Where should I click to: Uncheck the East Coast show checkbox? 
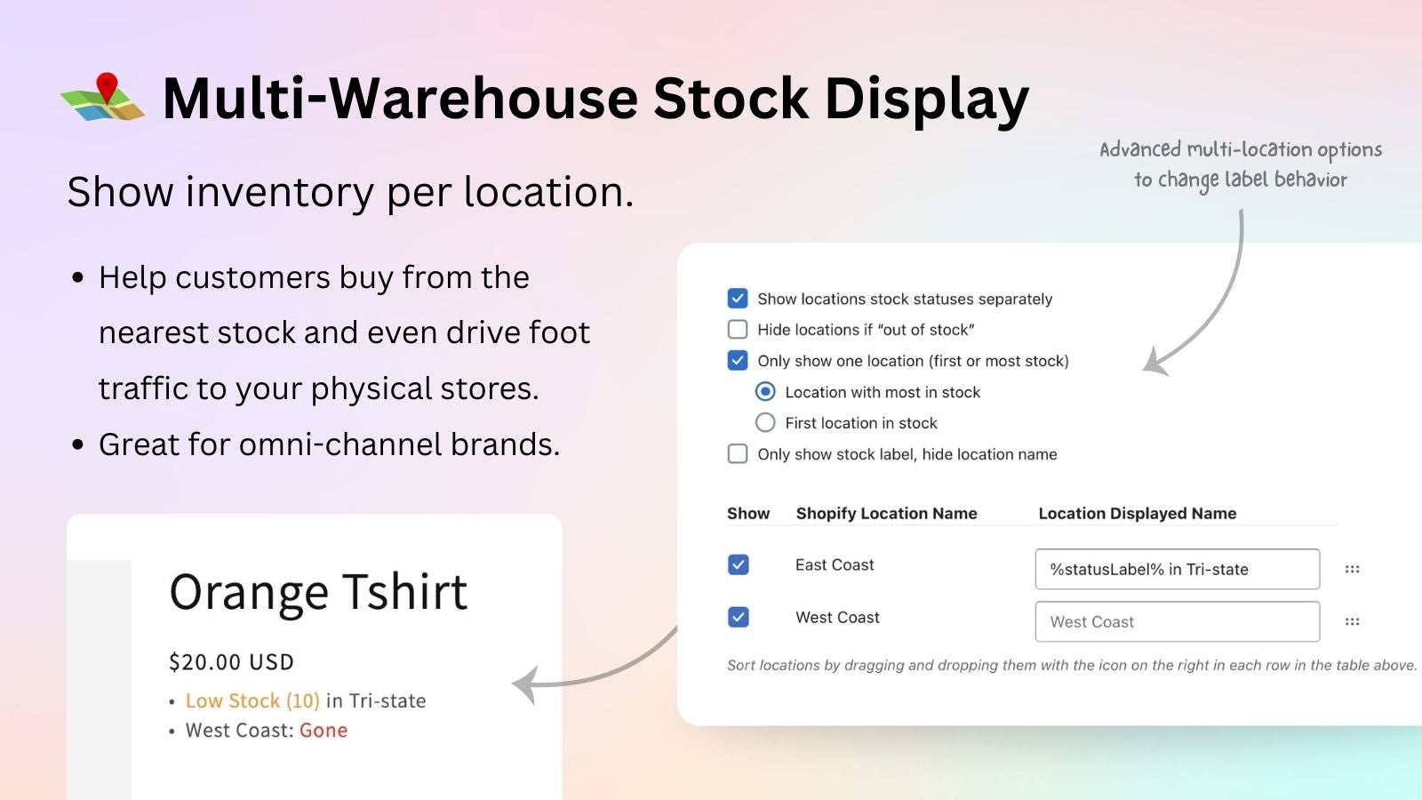coord(739,564)
